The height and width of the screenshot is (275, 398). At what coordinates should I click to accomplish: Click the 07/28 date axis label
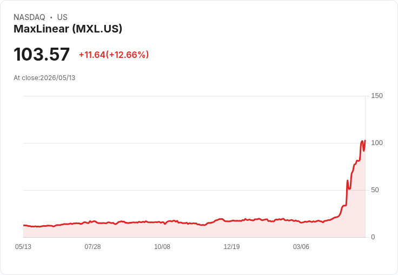pos(92,247)
